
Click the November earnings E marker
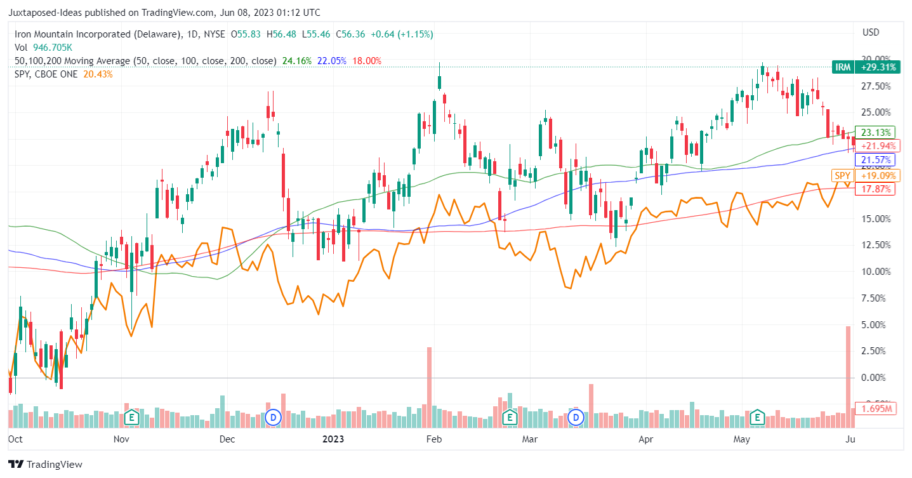click(x=131, y=417)
